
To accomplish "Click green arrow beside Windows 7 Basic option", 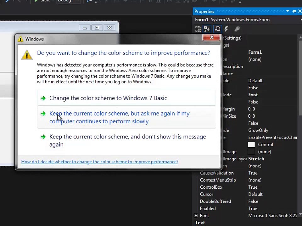I will point(43,98).
